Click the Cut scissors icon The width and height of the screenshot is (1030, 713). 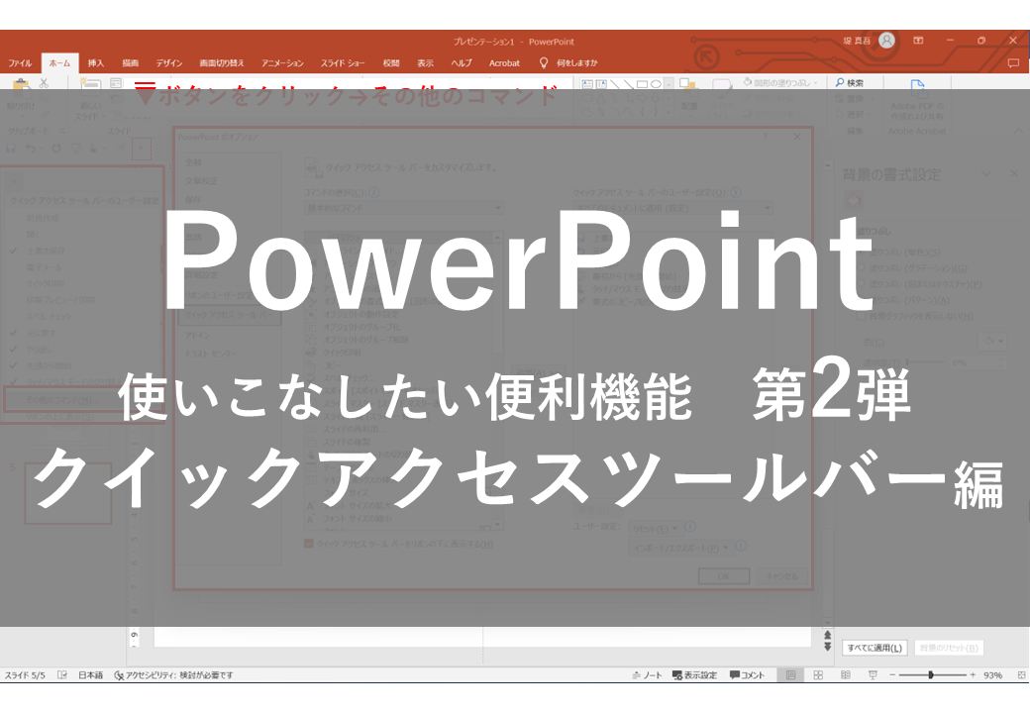pyautogui.click(x=44, y=83)
